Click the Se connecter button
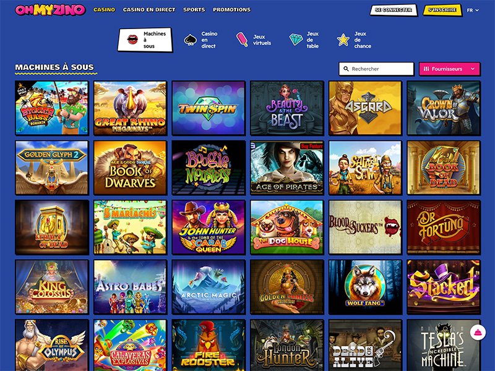 click(x=394, y=10)
